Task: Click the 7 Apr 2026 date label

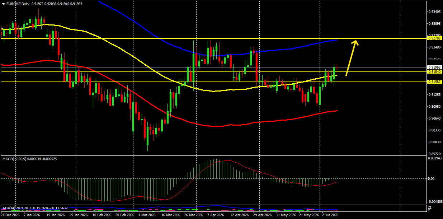Action: [216, 215]
